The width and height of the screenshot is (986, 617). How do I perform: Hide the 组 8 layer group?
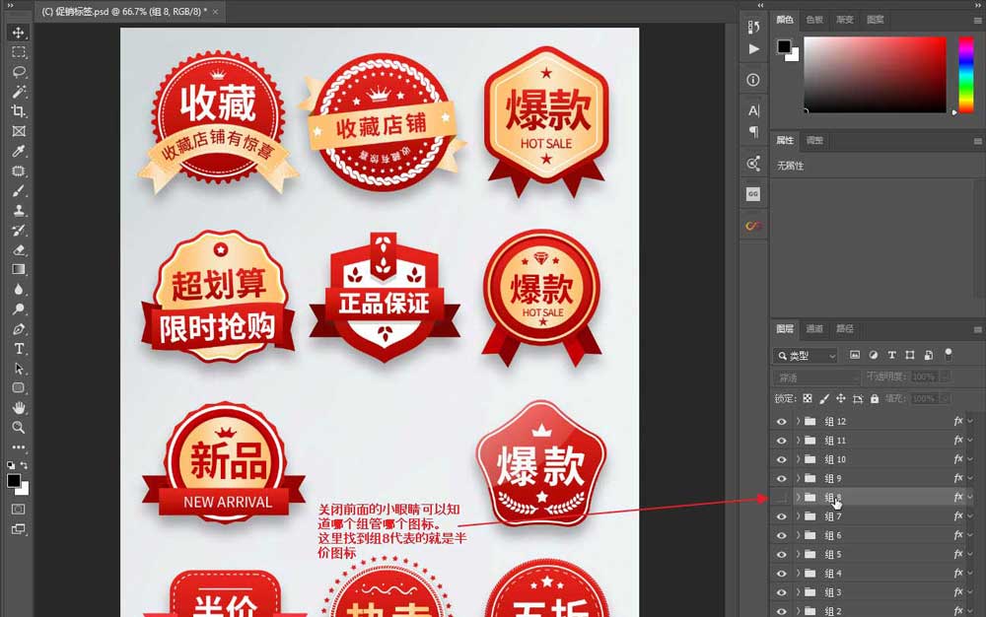pos(780,497)
